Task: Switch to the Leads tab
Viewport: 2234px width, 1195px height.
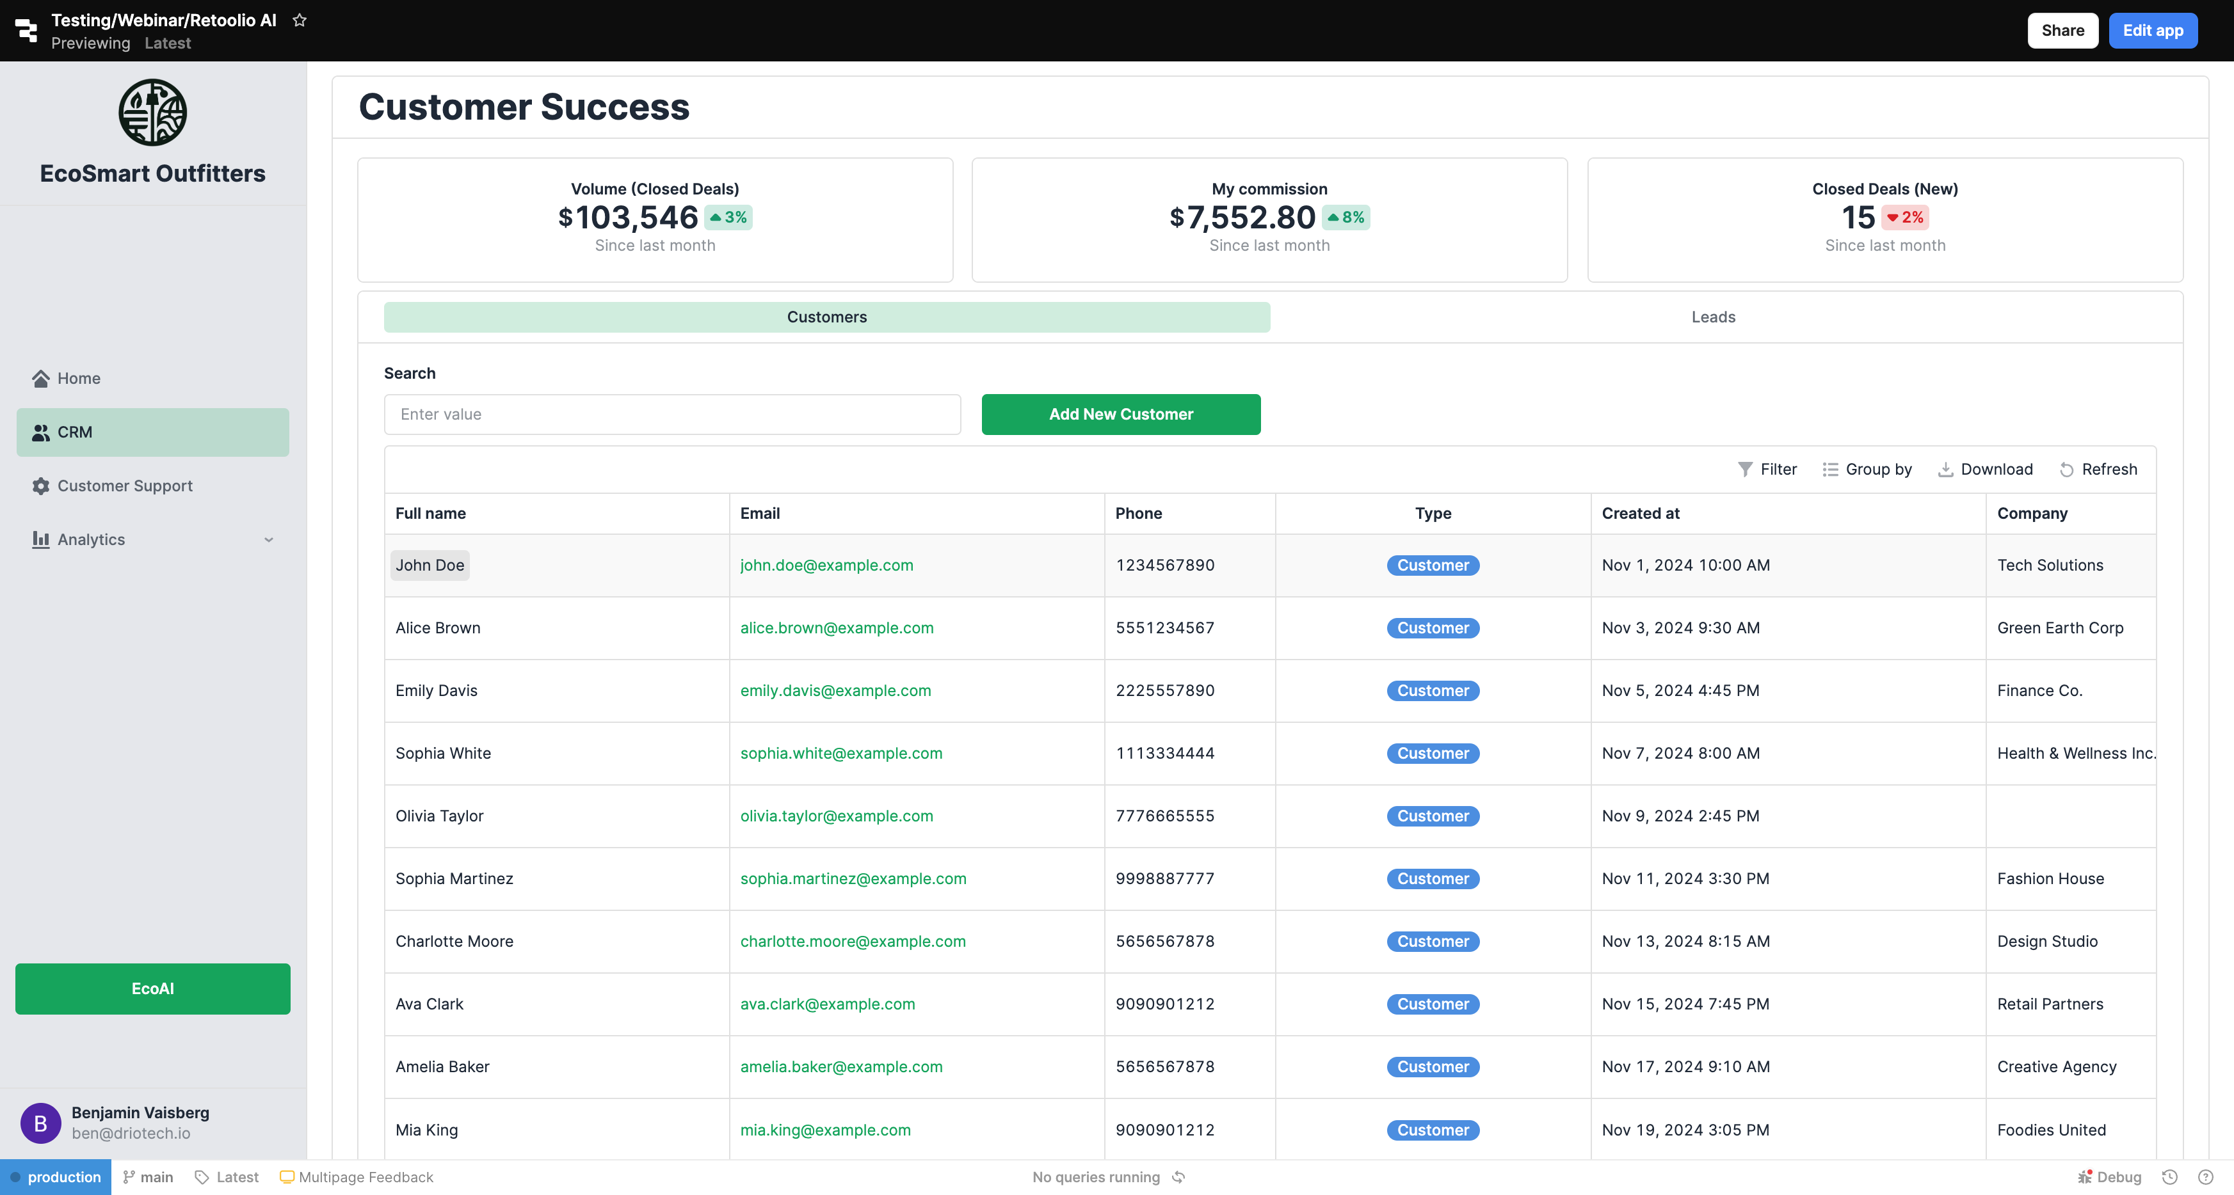Action: tap(1713, 317)
